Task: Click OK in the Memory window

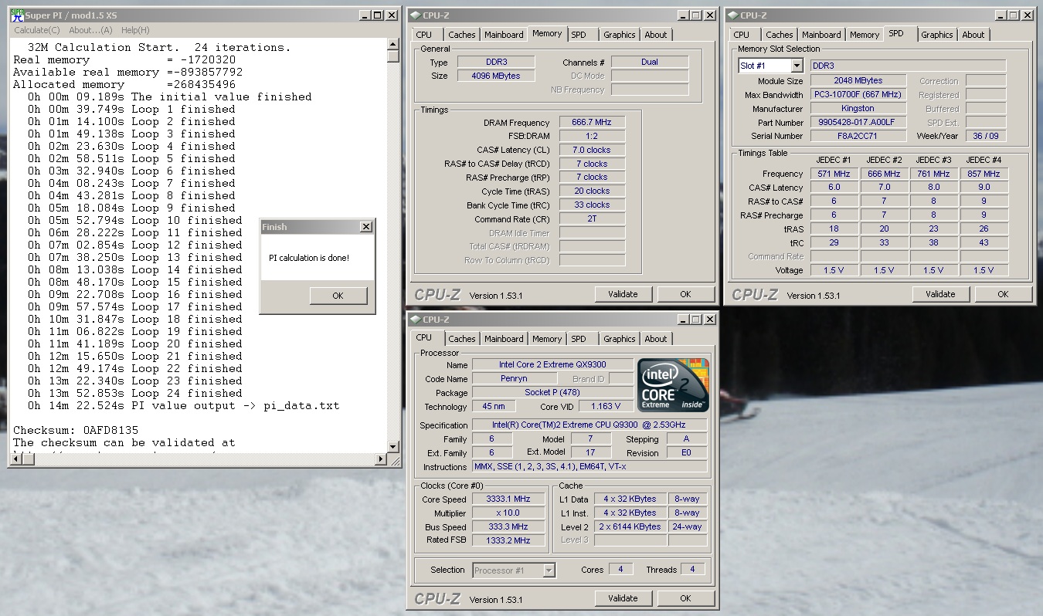Action: [685, 294]
